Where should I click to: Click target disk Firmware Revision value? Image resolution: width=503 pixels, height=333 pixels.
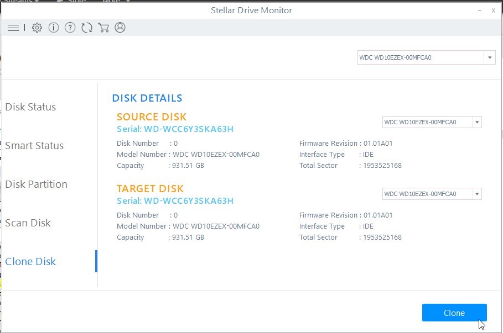click(378, 215)
